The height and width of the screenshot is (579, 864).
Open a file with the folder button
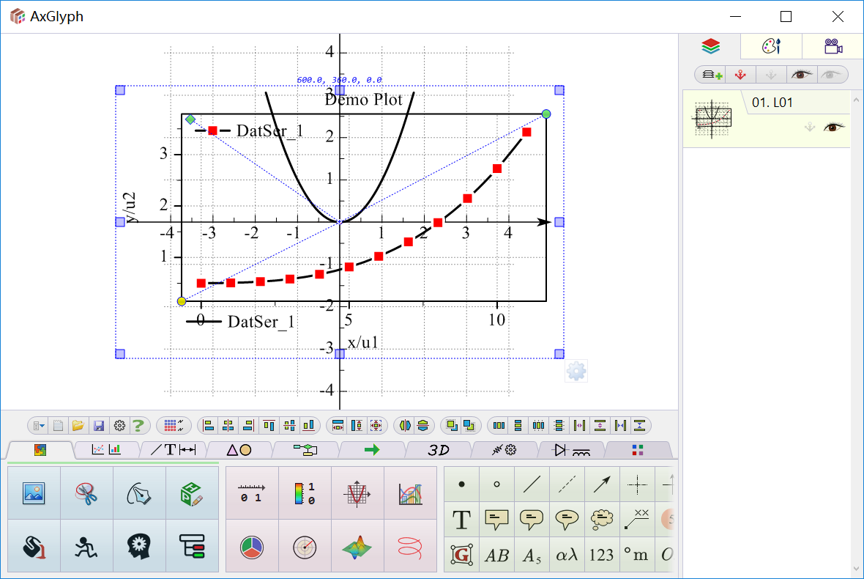(78, 426)
